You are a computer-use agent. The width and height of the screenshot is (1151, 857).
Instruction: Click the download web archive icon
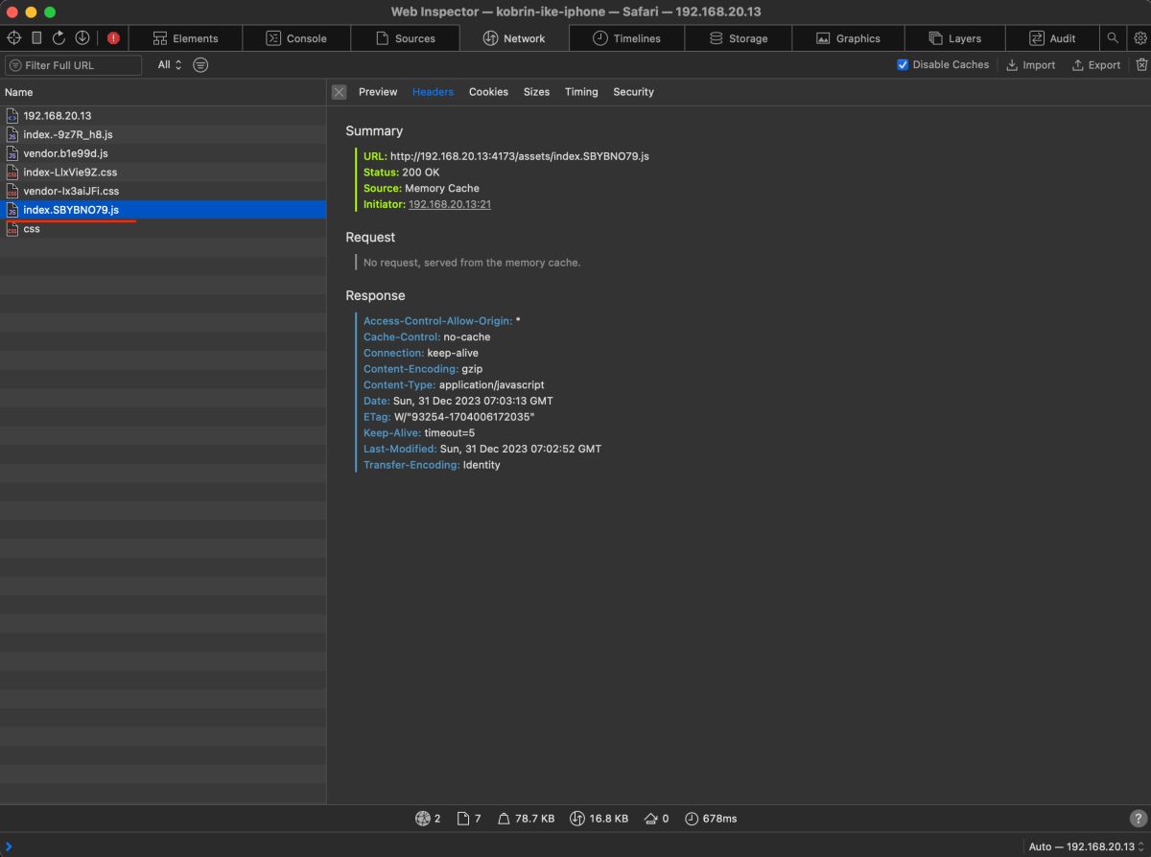[x=82, y=38]
